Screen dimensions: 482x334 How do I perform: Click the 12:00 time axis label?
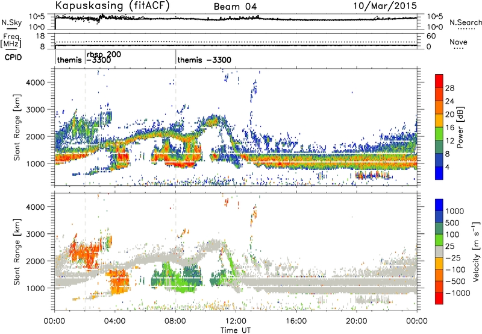(x=236, y=321)
